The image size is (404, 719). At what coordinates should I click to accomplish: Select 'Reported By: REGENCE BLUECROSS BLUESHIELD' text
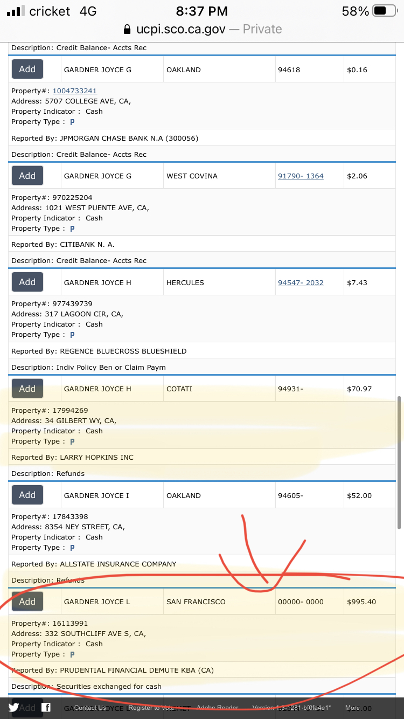(x=99, y=351)
